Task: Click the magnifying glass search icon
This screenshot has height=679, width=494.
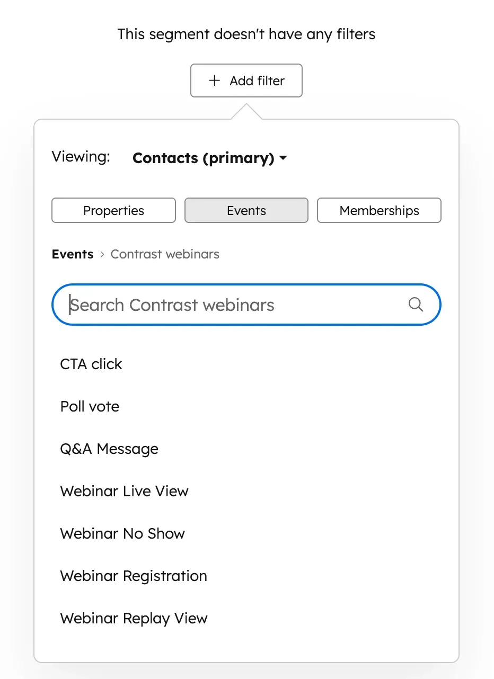Action: 416,305
